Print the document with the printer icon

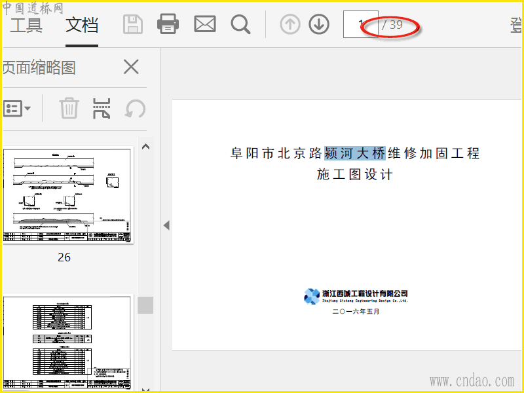click(168, 24)
